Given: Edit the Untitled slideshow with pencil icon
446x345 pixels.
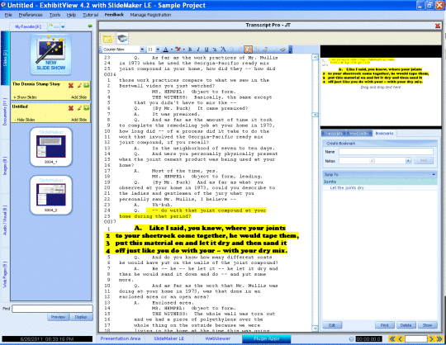Looking at the screenshot, I should [79, 107].
